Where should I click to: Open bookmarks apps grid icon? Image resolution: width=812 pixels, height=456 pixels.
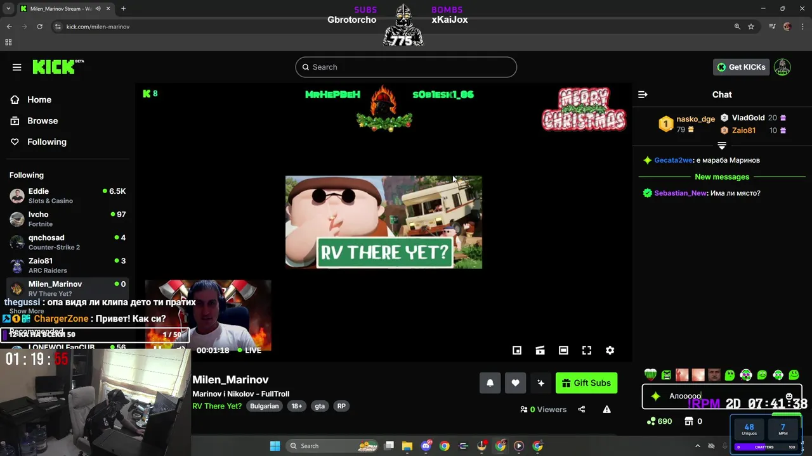[8, 42]
